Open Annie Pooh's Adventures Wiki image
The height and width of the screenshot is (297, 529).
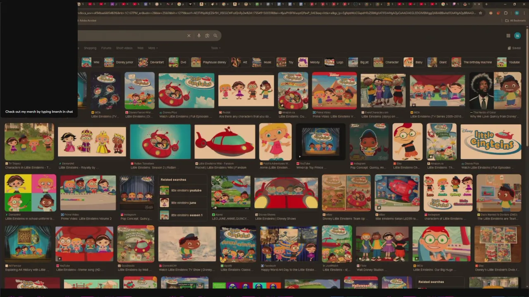[x=275, y=142]
